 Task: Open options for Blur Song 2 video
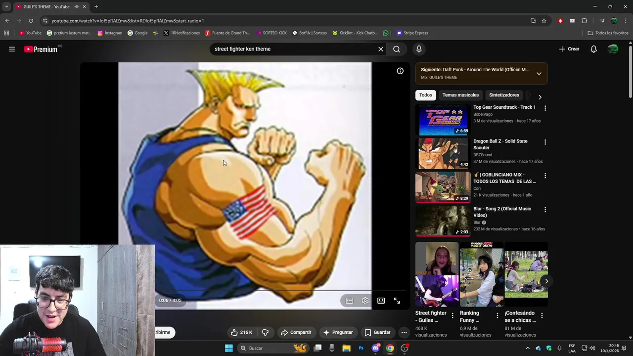pos(545,210)
